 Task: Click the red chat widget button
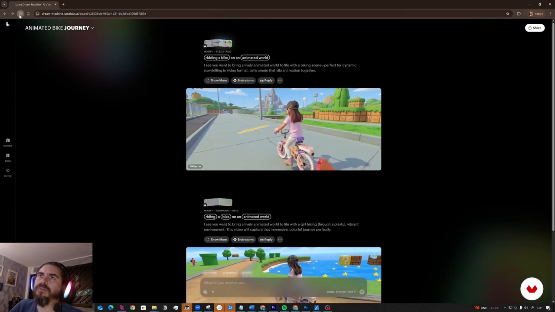coord(532,289)
